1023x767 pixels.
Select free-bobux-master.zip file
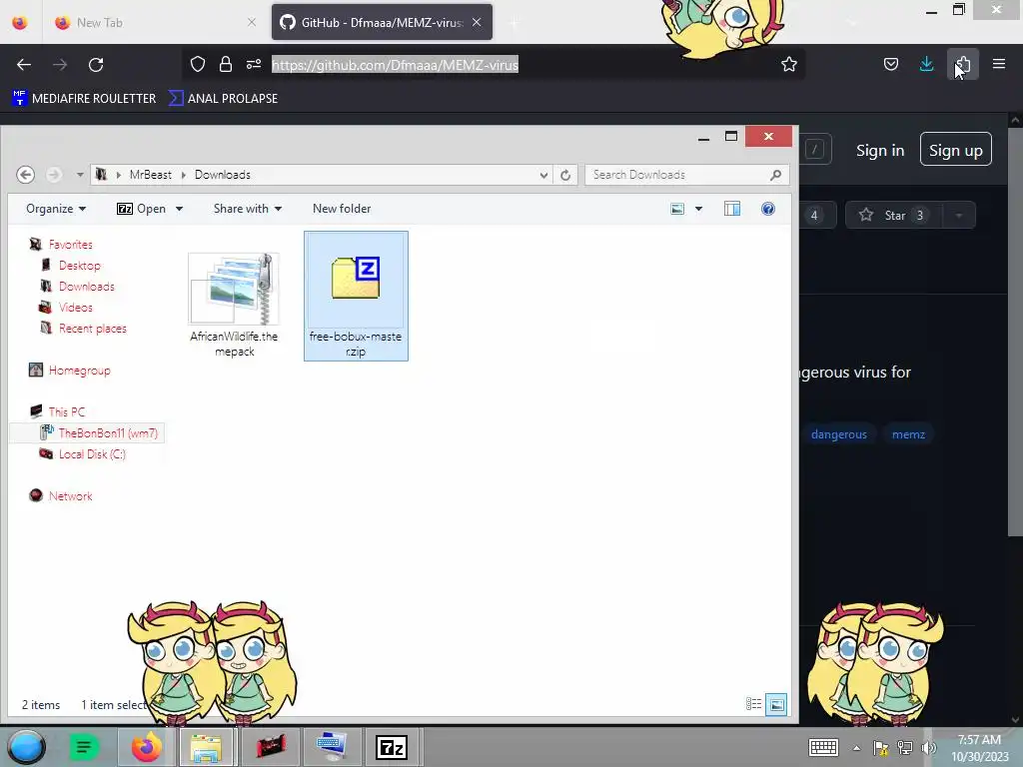pyautogui.click(x=356, y=296)
